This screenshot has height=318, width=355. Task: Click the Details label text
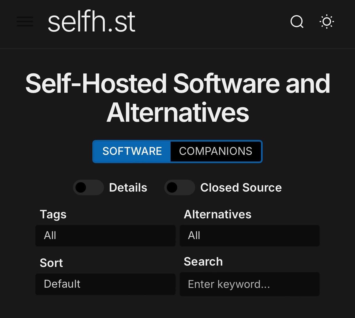128,187
